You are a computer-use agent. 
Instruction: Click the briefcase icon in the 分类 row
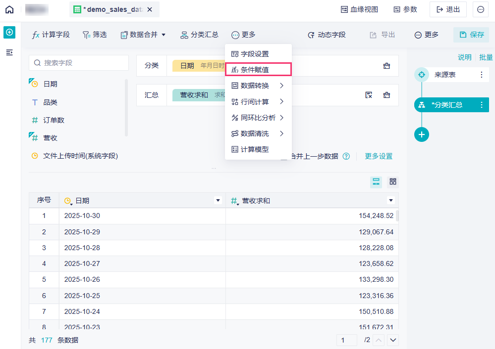(x=386, y=66)
